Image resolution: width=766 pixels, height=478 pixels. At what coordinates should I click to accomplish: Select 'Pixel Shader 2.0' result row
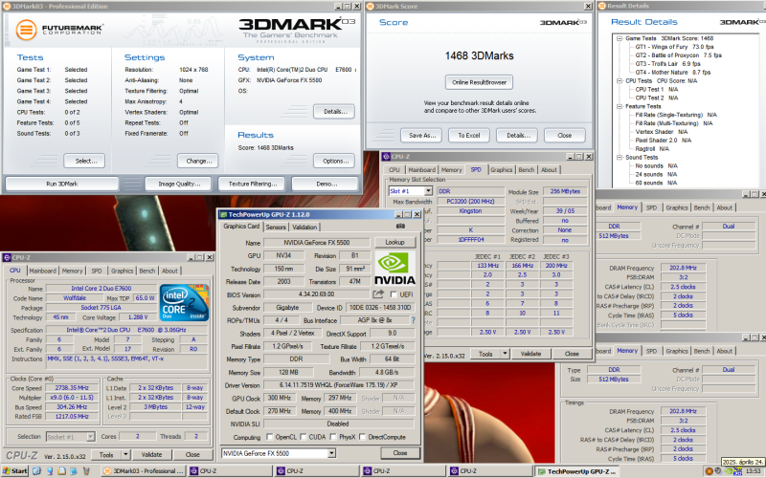point(664,141)
